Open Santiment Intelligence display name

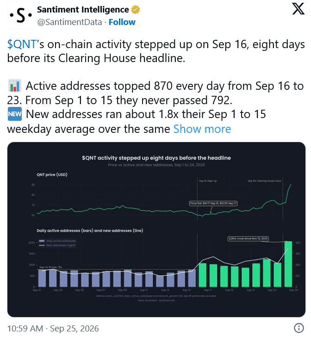click(83, 10)
